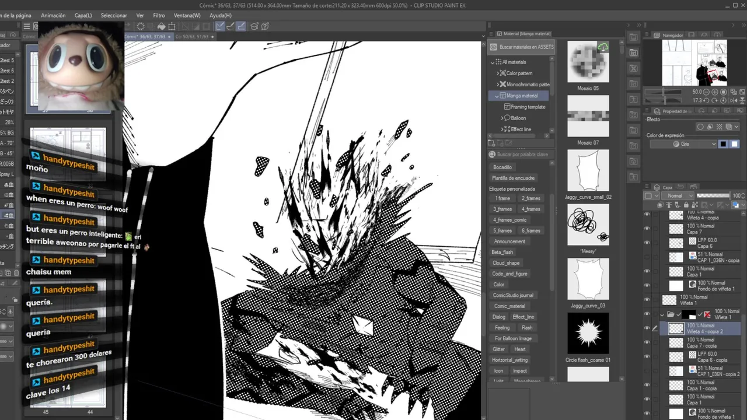Screen dimensions: 747x420
Task: Click the layer opacity slider
Action: (713, 196)
